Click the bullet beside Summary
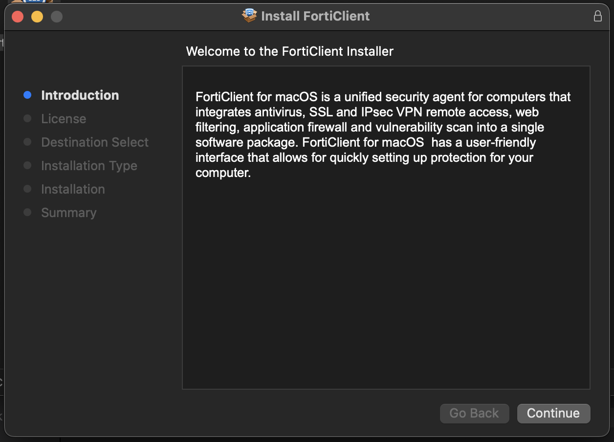The image size is (614, 442). (27, 213)
